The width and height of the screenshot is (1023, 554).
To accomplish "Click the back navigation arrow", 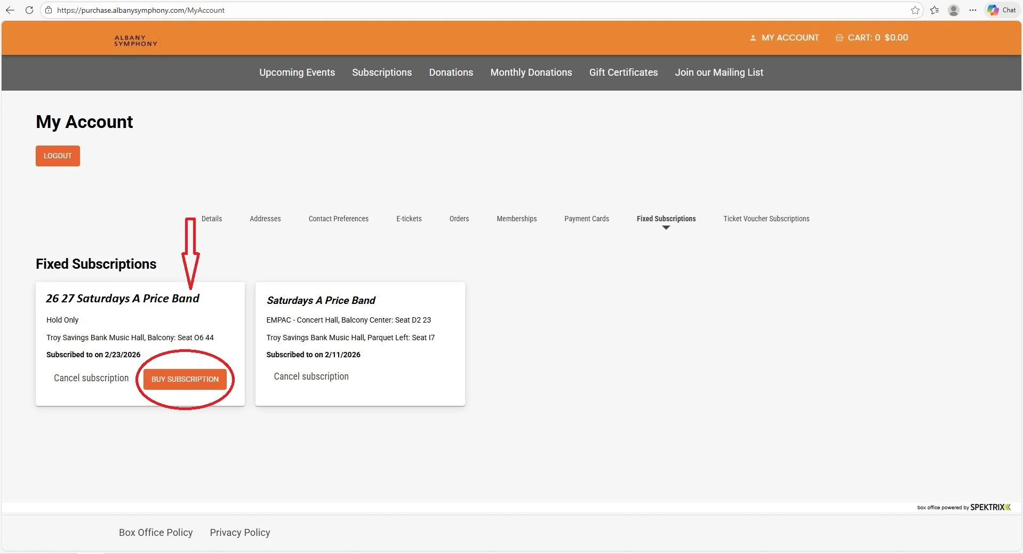I will tap(10, 10).
